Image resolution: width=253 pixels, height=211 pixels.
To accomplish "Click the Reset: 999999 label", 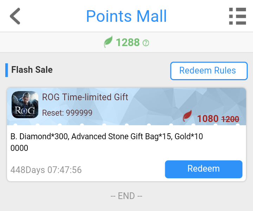I will (67, 113).
